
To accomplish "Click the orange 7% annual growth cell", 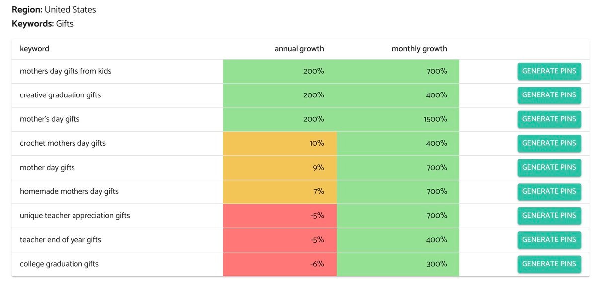I will click(x=280, y=191).
